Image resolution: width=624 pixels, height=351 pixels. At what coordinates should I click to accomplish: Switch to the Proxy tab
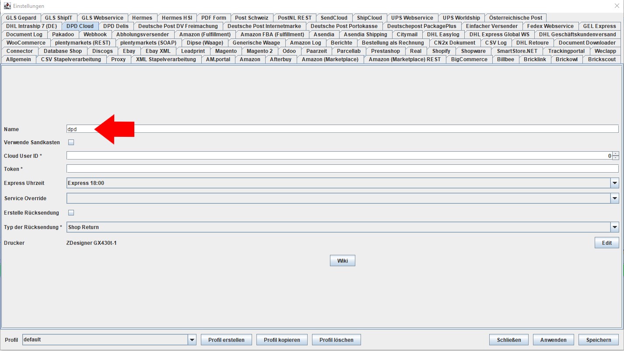118,59
